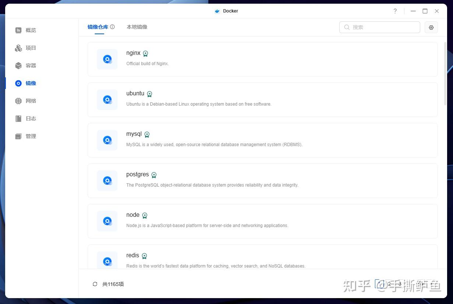Click the official badge next to node
The height and width of the screenshot is (304, 453).
coord(145,216)
